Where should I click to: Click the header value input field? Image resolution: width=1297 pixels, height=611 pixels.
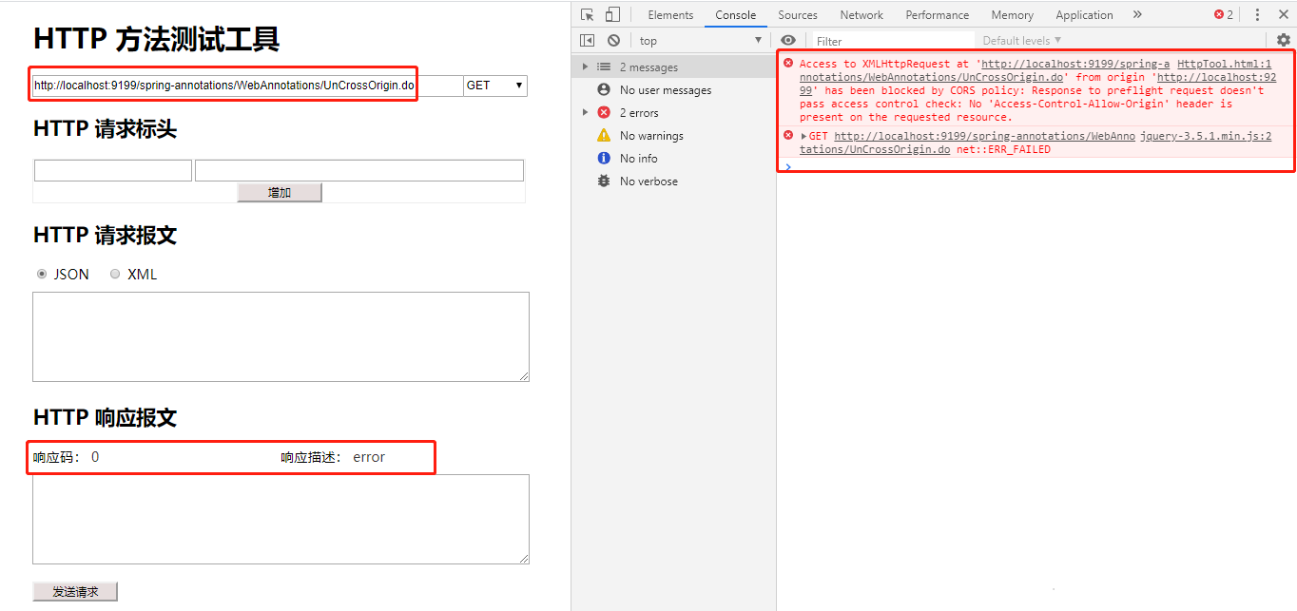(x=359, y=170)
